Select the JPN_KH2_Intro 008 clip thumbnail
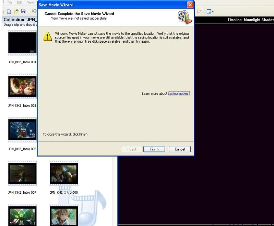This screenshot has height=226, width=274. 64,173
